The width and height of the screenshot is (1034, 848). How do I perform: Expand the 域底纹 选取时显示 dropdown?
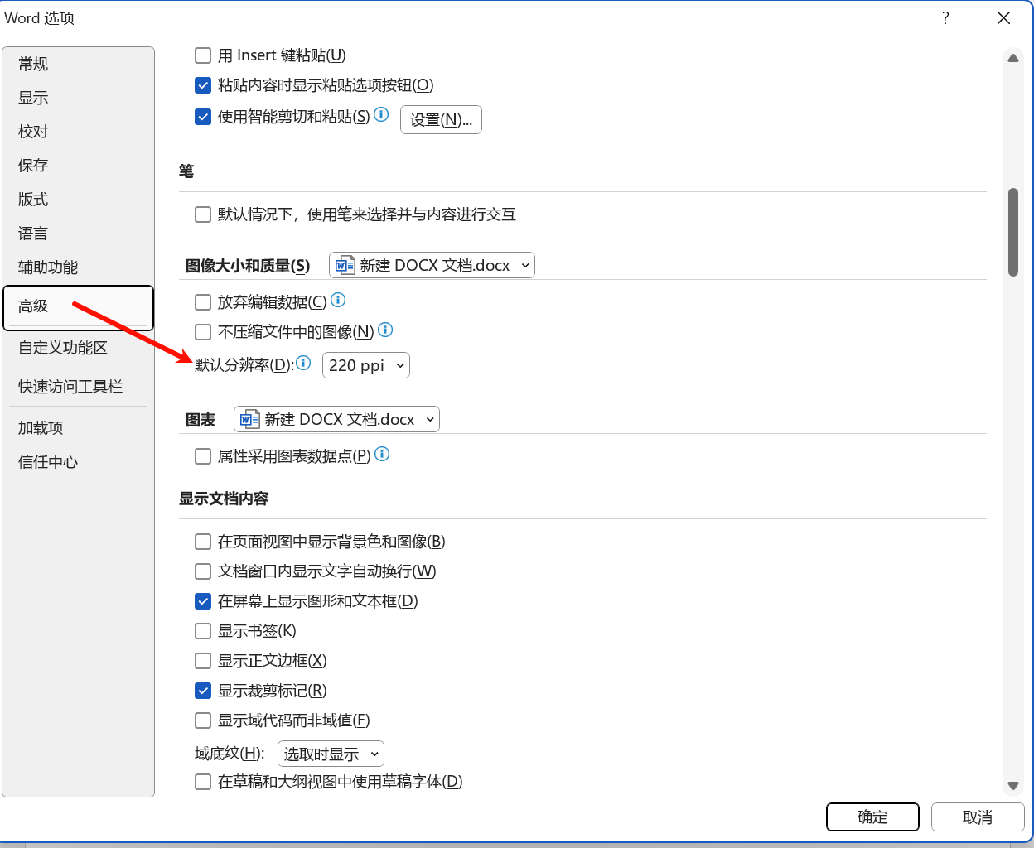tap(331, 754)
